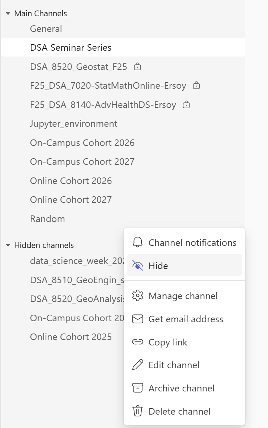Open the Online Cohort 2026 channel

pyautogui.click(x=71, y=181)
